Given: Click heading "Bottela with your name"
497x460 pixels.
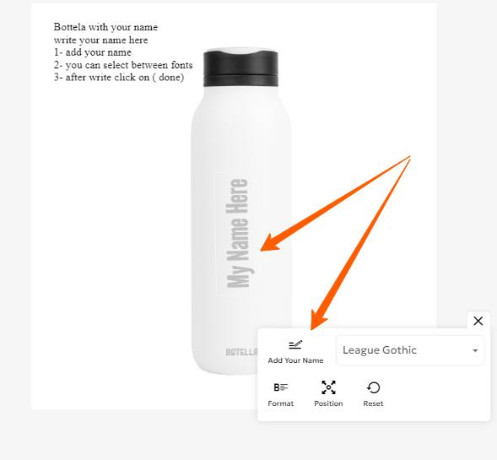Looking at the screenshot, I should [x=105, y=27].
